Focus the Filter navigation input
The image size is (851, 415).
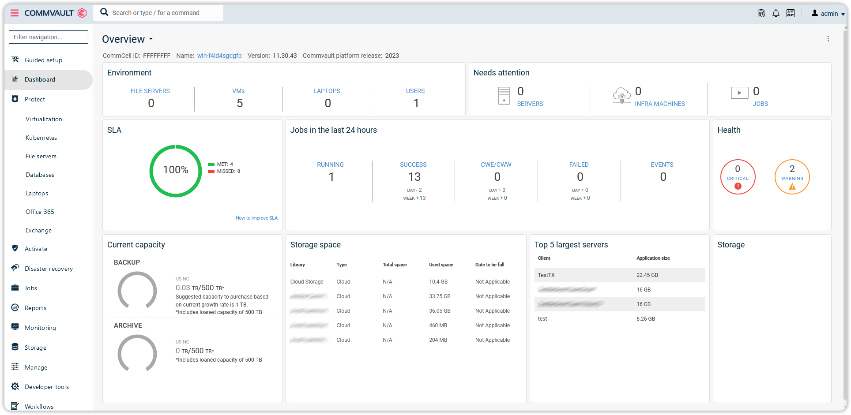[x=49, y=37]
